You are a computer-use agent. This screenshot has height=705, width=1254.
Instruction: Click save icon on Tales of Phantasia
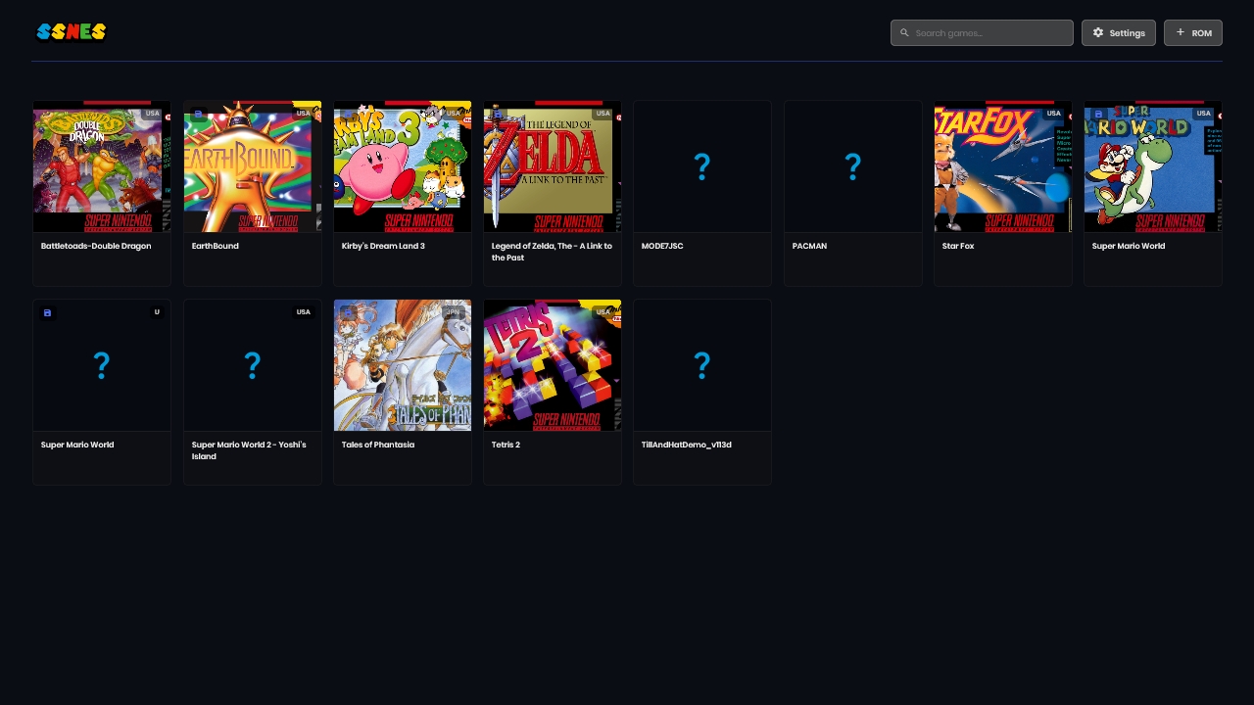pos(348,312)
